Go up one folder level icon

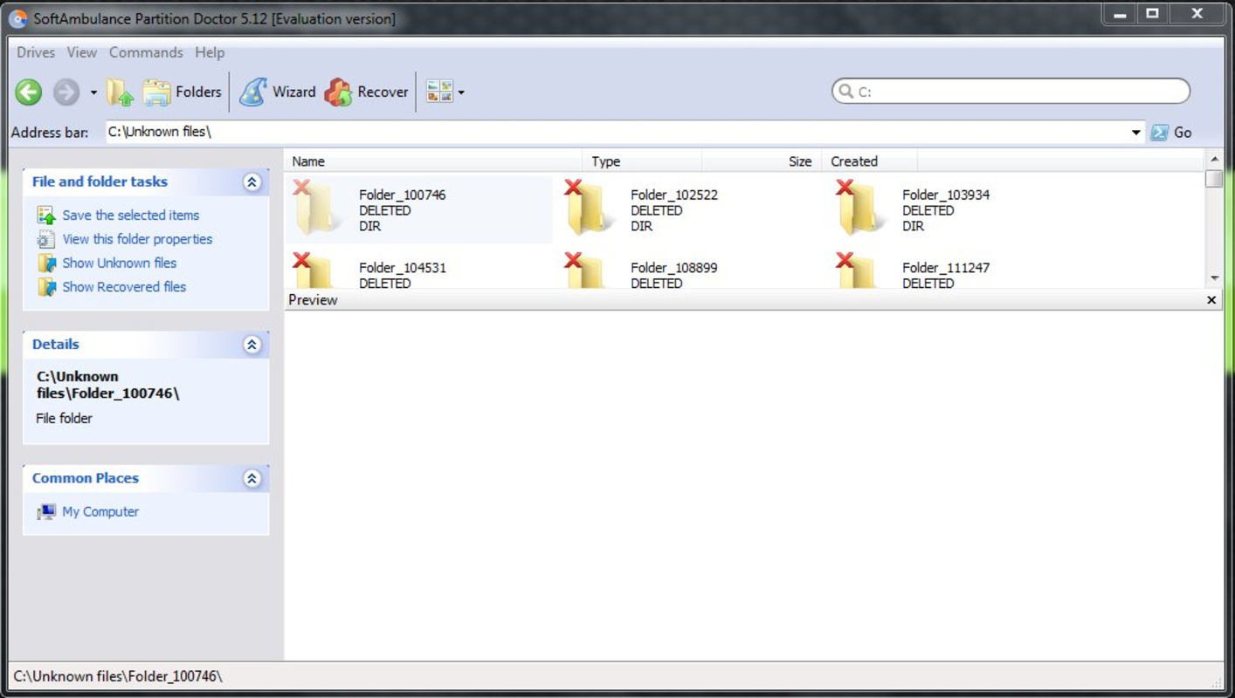click(120, 92)
